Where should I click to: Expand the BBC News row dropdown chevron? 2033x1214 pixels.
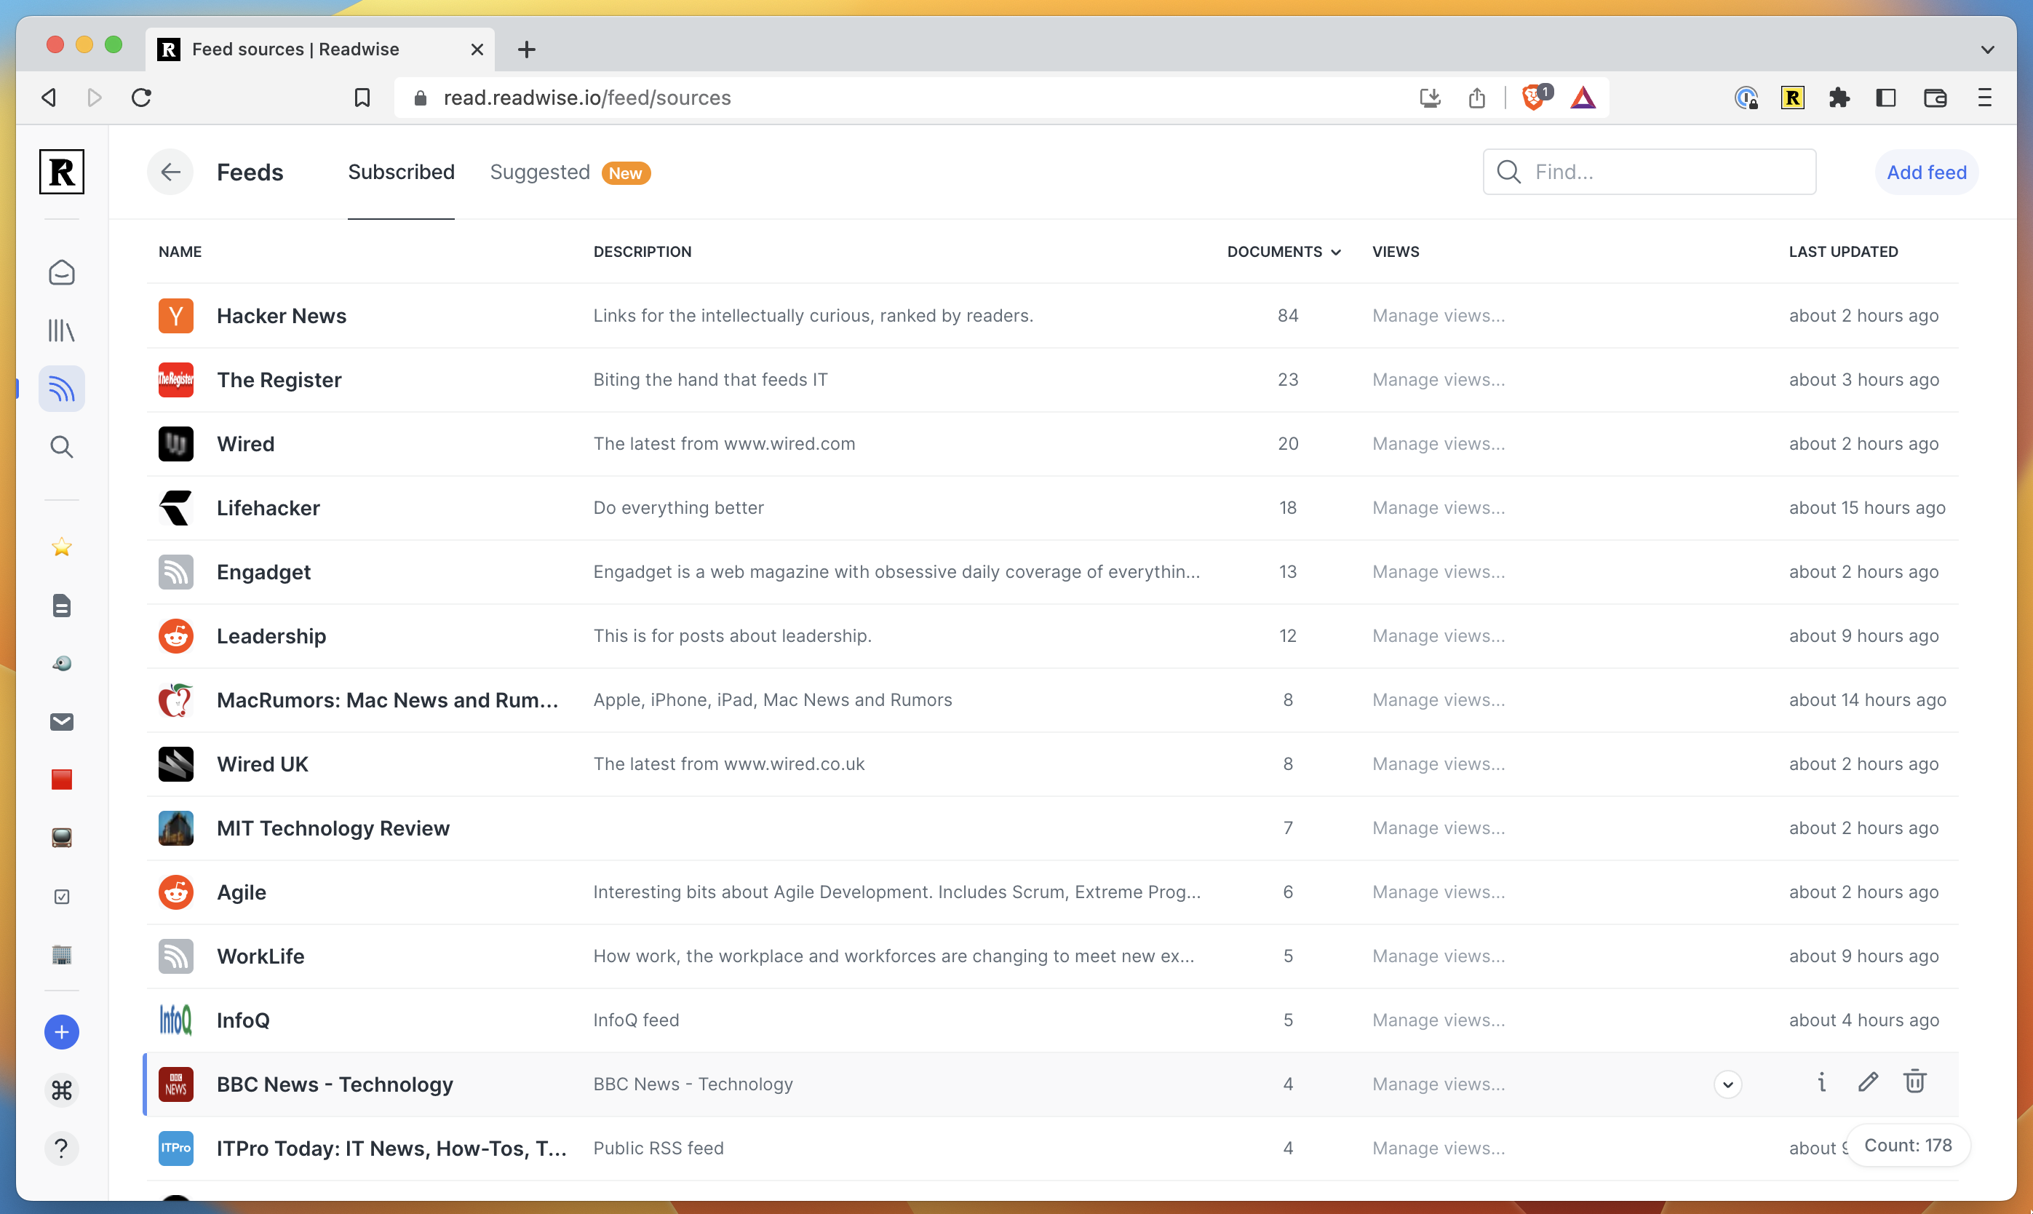coord(1727,1084)
